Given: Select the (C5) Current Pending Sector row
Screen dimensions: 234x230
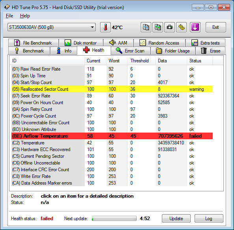Looking at the screenshot, I should coord(112,156).
